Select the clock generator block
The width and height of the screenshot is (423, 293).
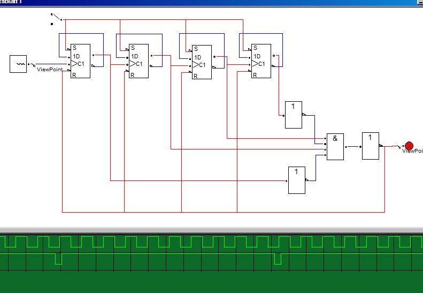pos(18,64)
